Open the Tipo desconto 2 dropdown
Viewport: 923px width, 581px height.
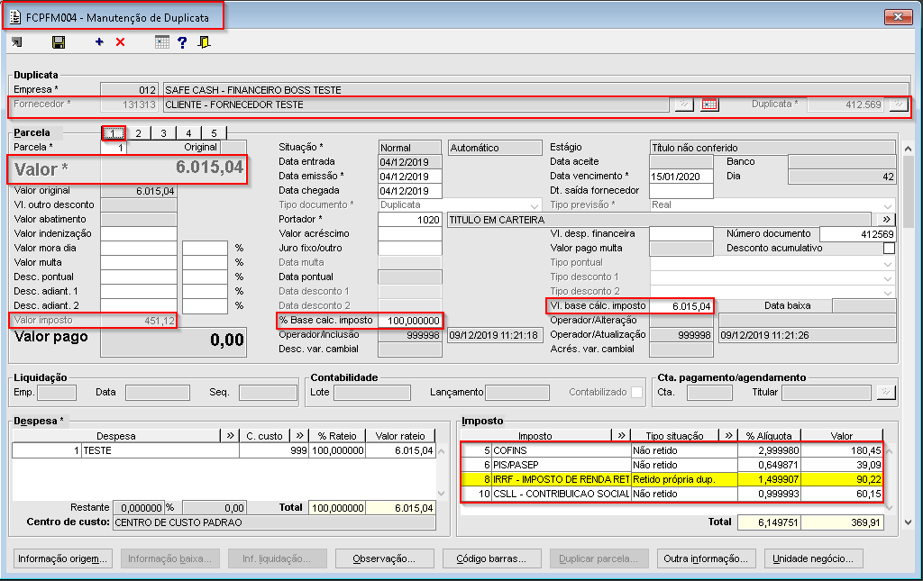pos(888,292)
